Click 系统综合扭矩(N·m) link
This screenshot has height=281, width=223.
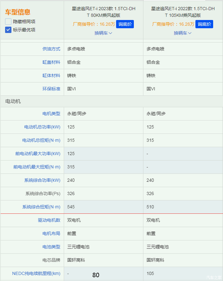pyautogui.click(x=41, y=207)
